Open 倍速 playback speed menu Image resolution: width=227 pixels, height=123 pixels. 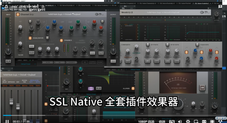click(x=162, y=122)
